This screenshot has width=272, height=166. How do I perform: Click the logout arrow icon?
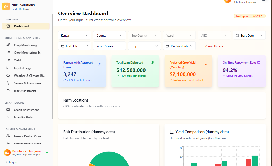pos(6,162)
